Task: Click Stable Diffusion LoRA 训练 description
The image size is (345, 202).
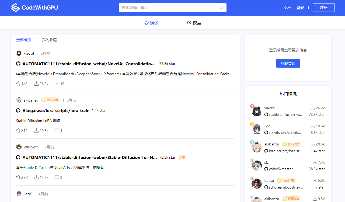Action: [x=38, y=121]
